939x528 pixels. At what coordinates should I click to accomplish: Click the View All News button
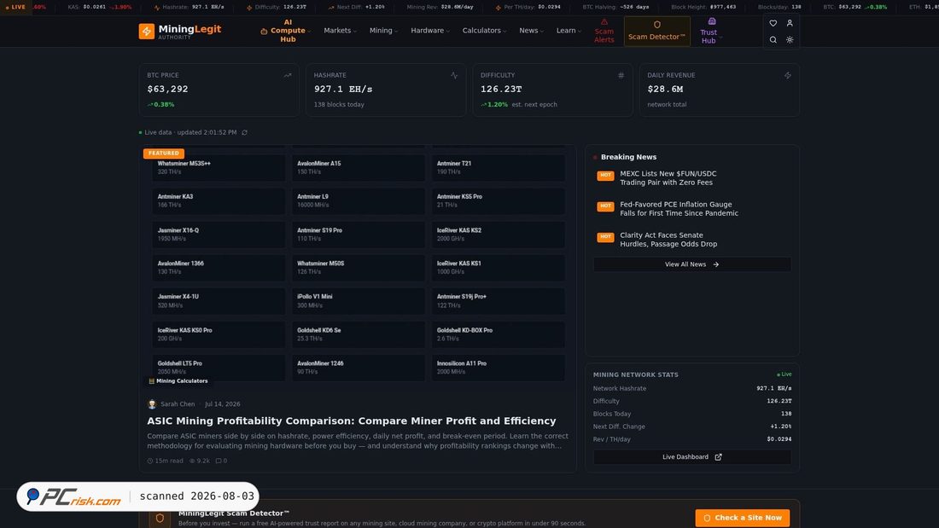(692, 264)
